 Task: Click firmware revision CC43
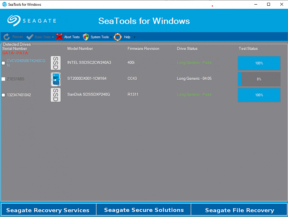pos(132,79)
